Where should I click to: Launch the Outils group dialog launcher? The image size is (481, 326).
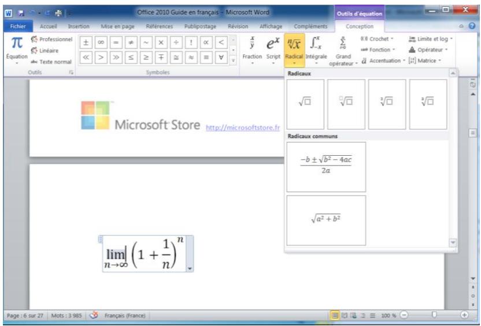point(71,73)
